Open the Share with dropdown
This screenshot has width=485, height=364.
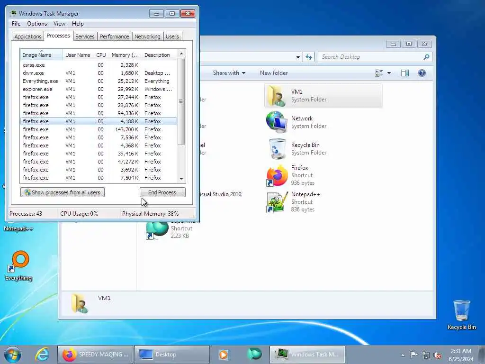click(x=229, y=73)
